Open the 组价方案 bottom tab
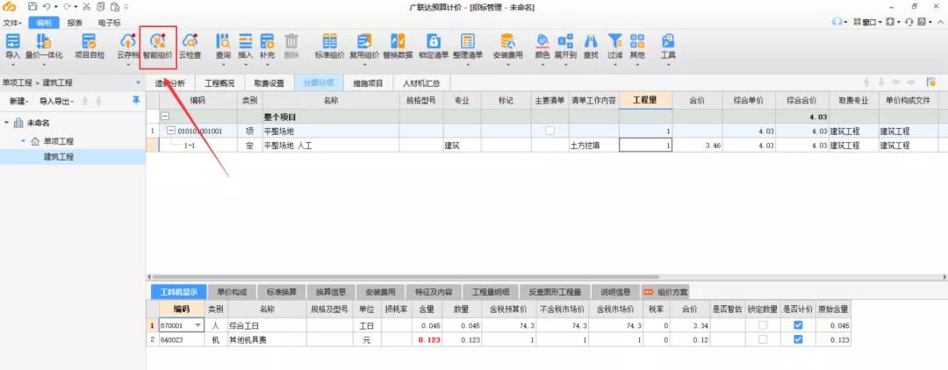 (x=665, y=292)
